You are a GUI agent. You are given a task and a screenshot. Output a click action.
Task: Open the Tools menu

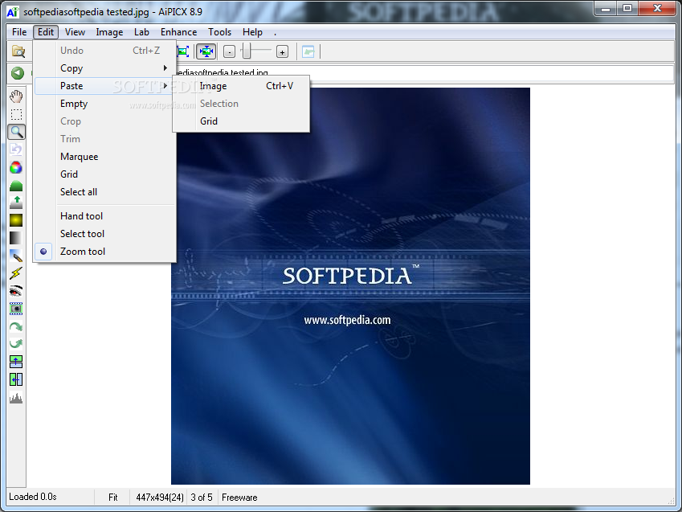(219, 32)
